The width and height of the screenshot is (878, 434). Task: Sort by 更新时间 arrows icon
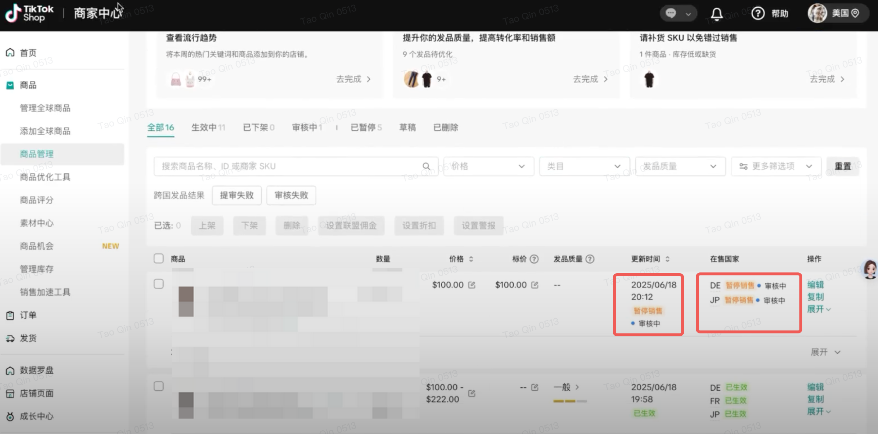click(x=668, y=259)
